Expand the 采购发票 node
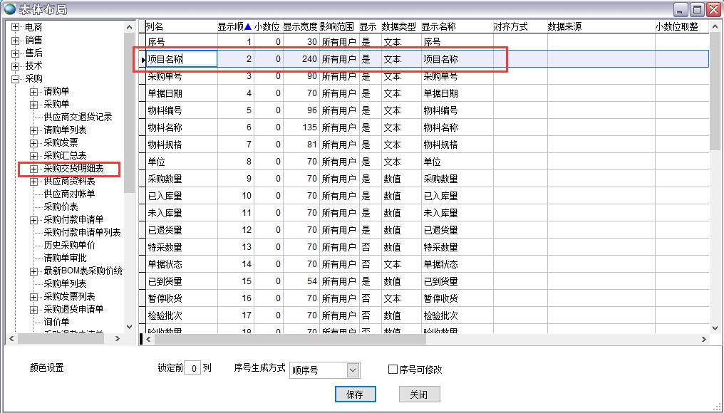 33,143
